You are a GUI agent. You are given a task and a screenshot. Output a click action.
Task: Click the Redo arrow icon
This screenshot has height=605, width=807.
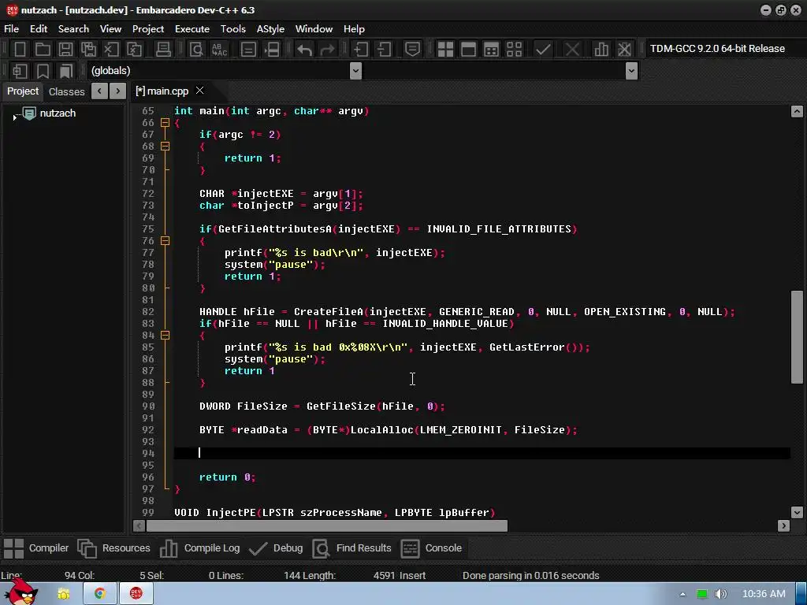pyautogui.click(x=327, y=50)
